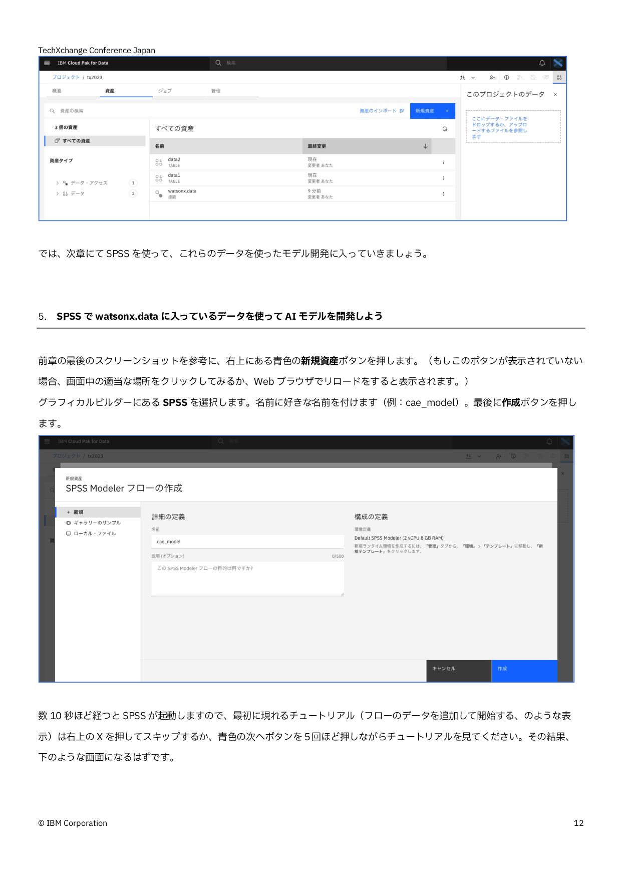Click 資産のインポート link
Screen dimensions: 621x879
pos(382,111)
